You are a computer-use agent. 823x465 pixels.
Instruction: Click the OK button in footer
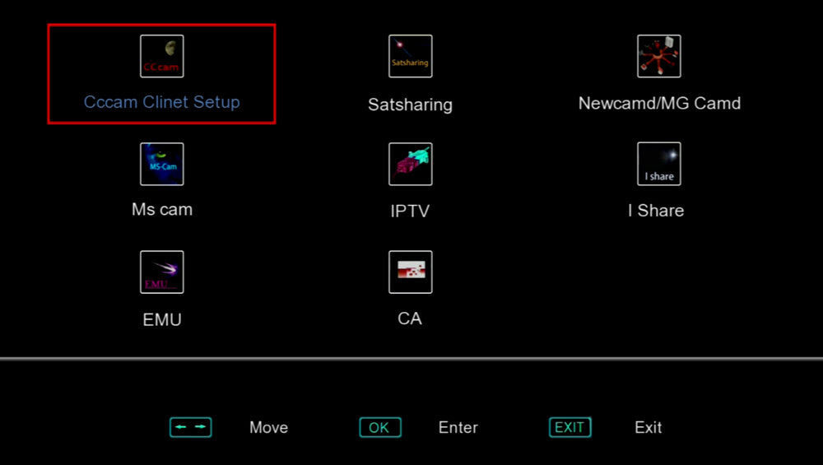click(x=380, y=427)
